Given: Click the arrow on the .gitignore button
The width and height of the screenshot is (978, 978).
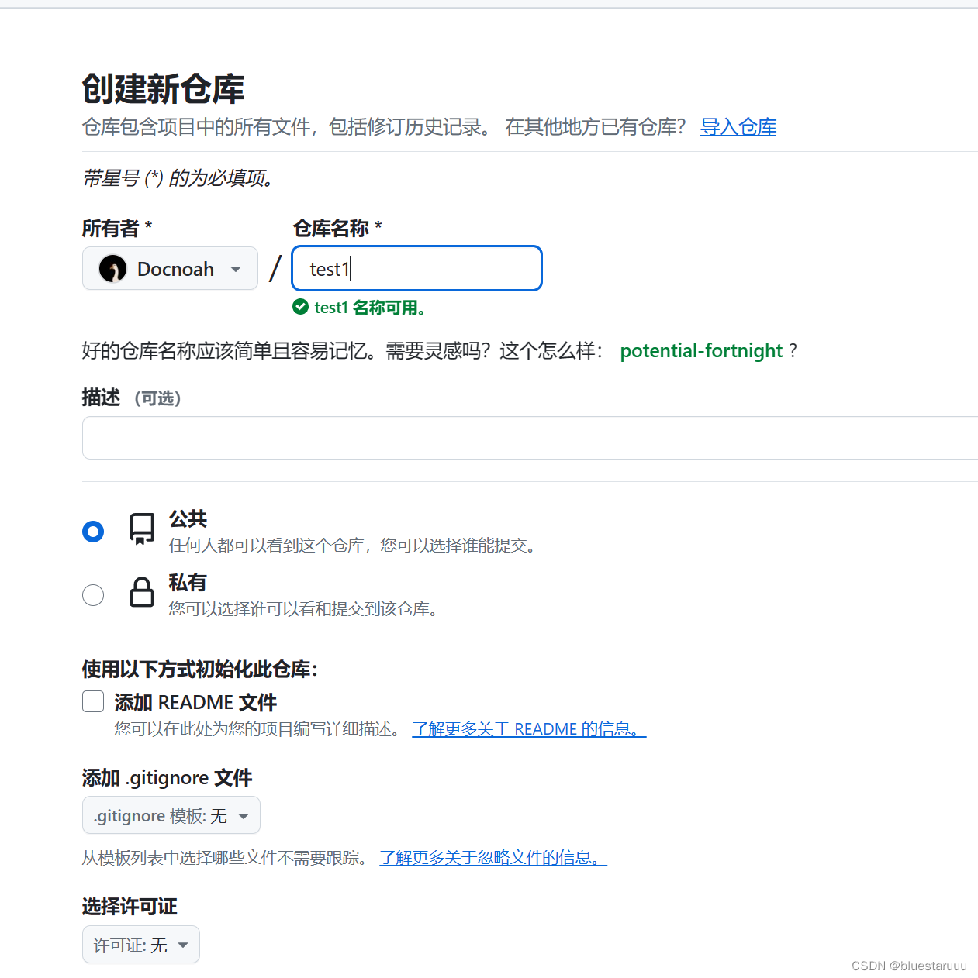Looking at the screenshot, I should point(245,815).
